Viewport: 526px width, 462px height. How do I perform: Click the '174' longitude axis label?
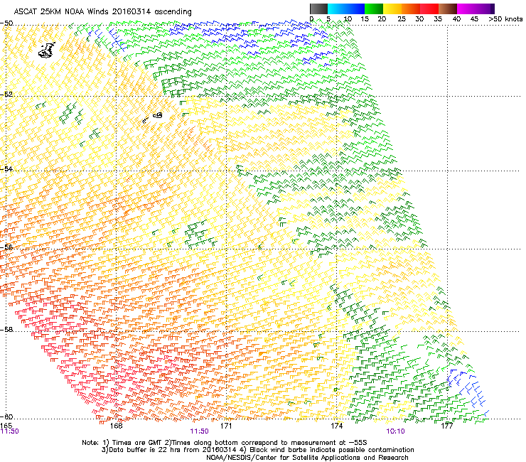(x=336, y=426)
